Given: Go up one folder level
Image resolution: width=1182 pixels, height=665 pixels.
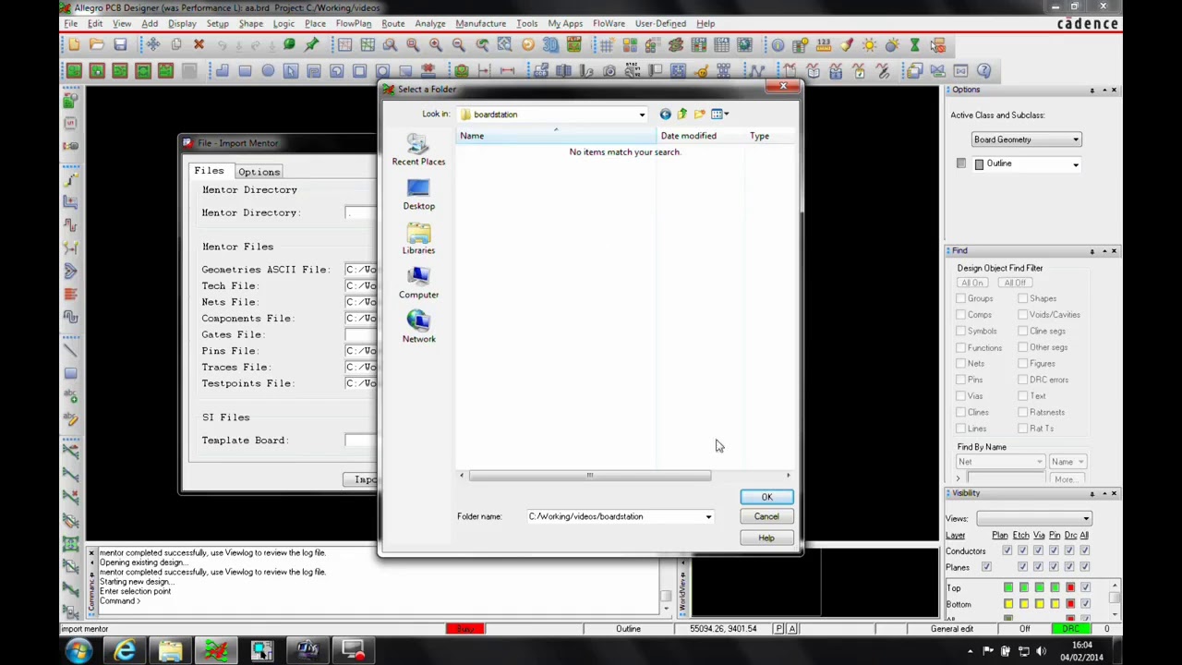Looking at the screenshot, I should pos(682,114).
